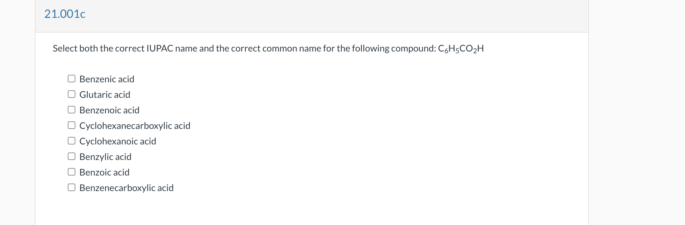Select the label Benzoic acid
The width and height of the screenshot is (685, 225).
click(104, 172)
